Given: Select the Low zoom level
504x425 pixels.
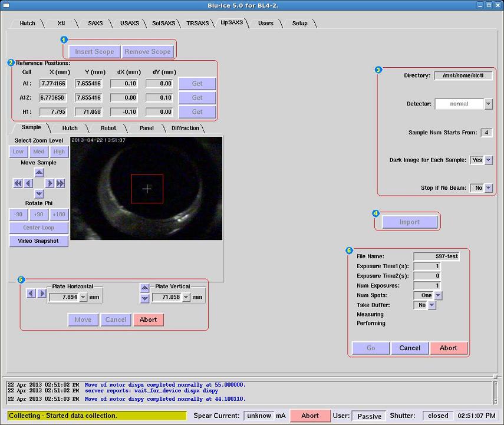Looking at the screenshot, I should pyautogui.click(x=18, y=151).
